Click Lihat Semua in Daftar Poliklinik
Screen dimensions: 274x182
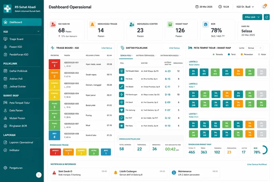(174, 48)
